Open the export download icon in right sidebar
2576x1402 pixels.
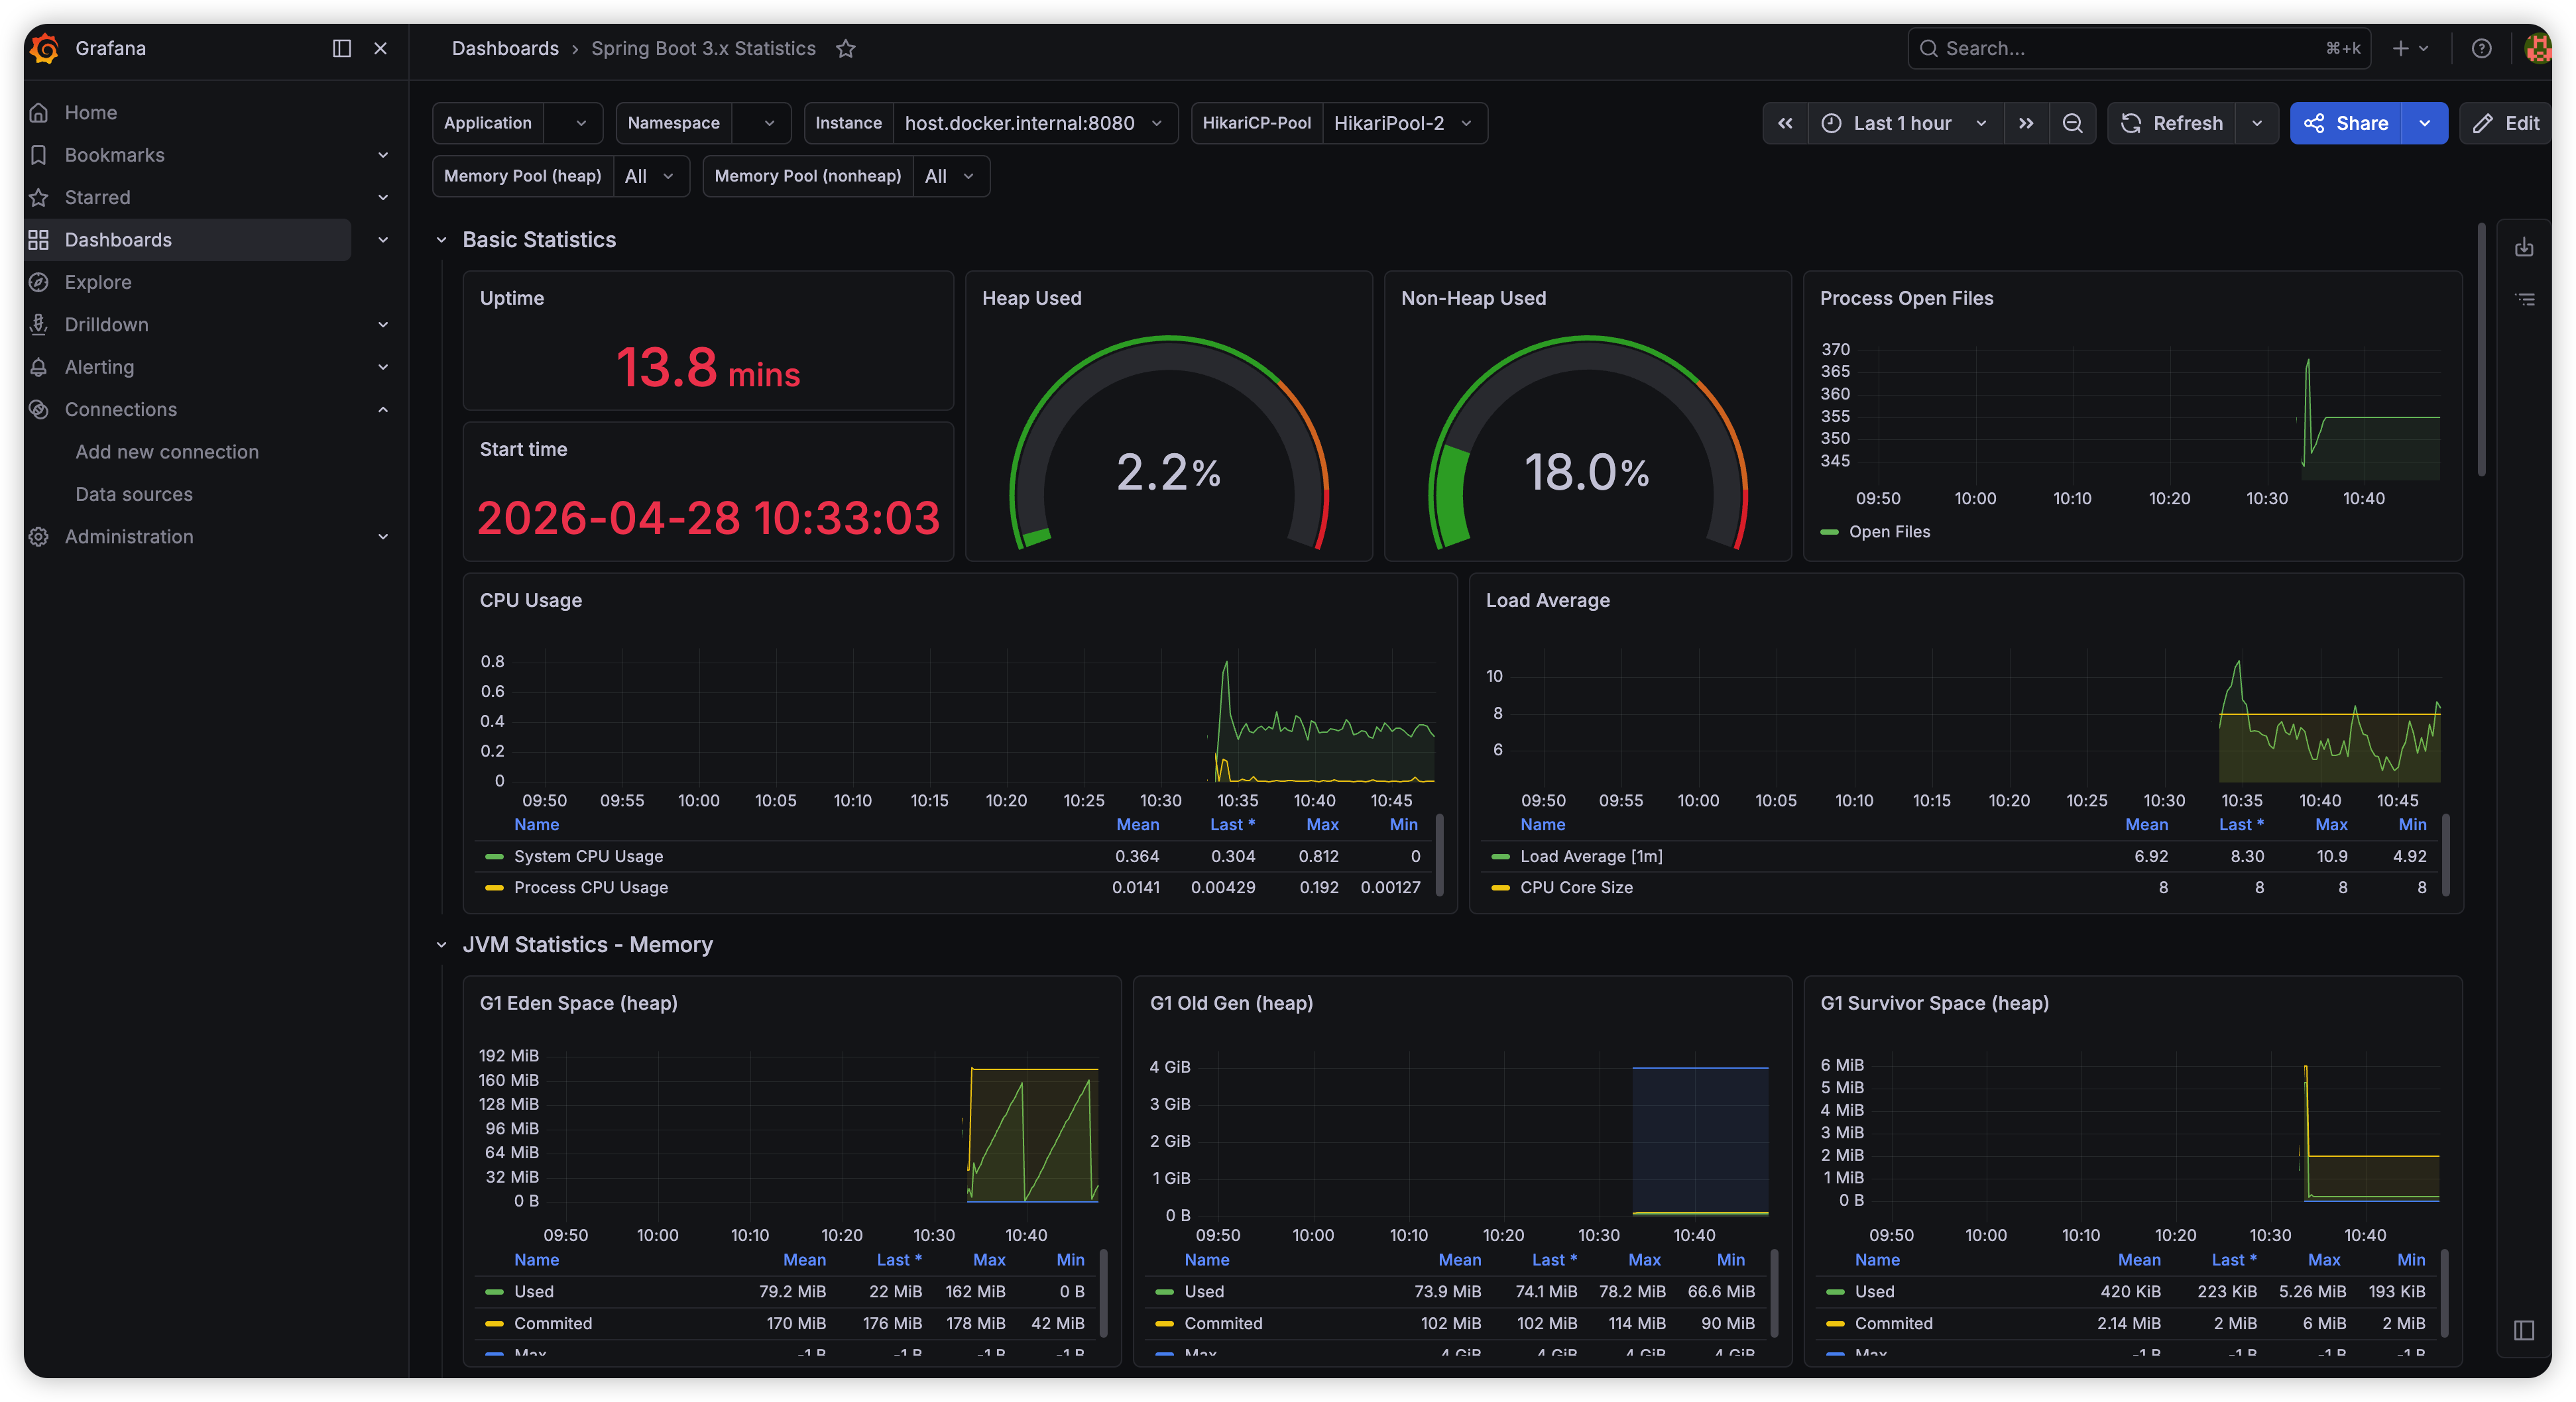2524,247
